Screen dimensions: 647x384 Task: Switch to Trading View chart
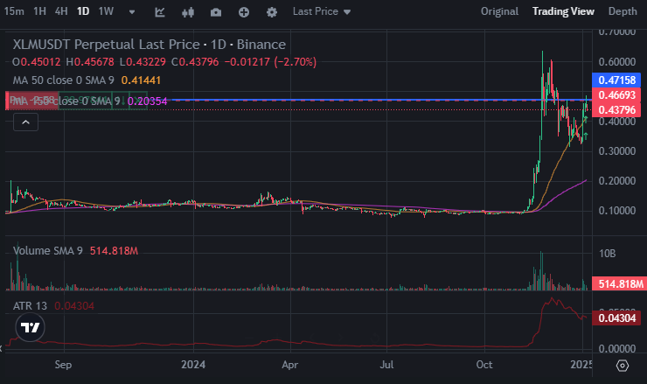(x=563, y=11)
